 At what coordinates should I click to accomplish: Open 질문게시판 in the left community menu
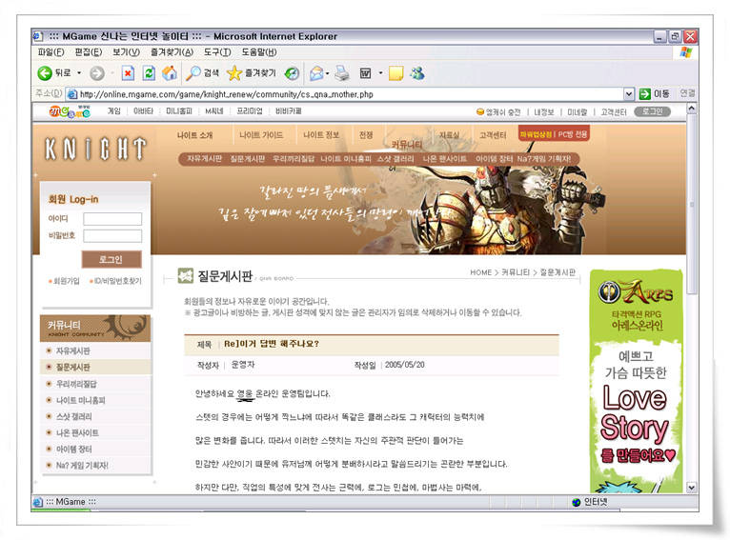(73, 367)
